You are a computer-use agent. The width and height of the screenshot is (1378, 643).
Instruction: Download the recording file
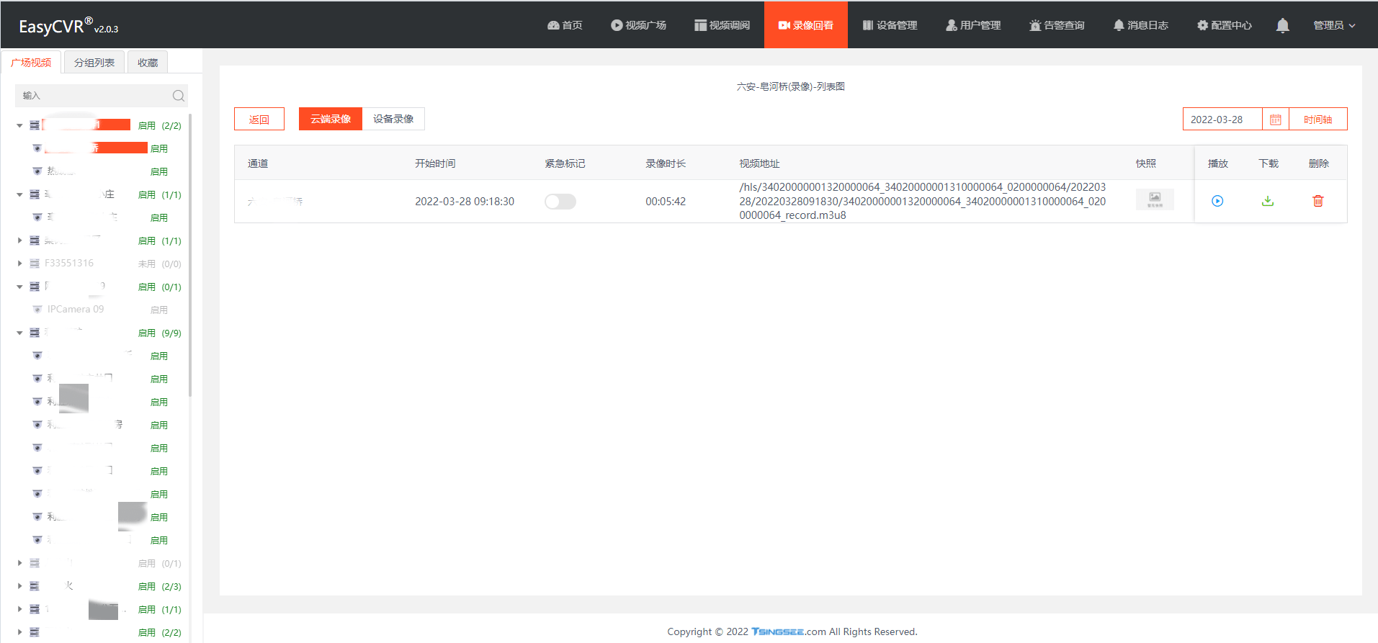tap(1267, 201)
